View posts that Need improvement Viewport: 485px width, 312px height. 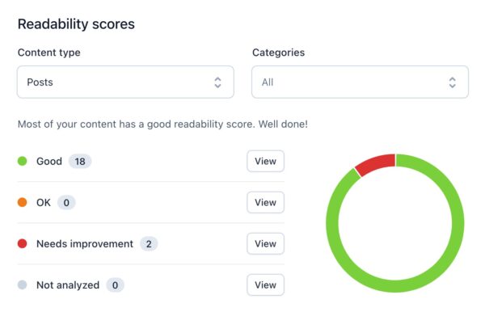point(265,243)
